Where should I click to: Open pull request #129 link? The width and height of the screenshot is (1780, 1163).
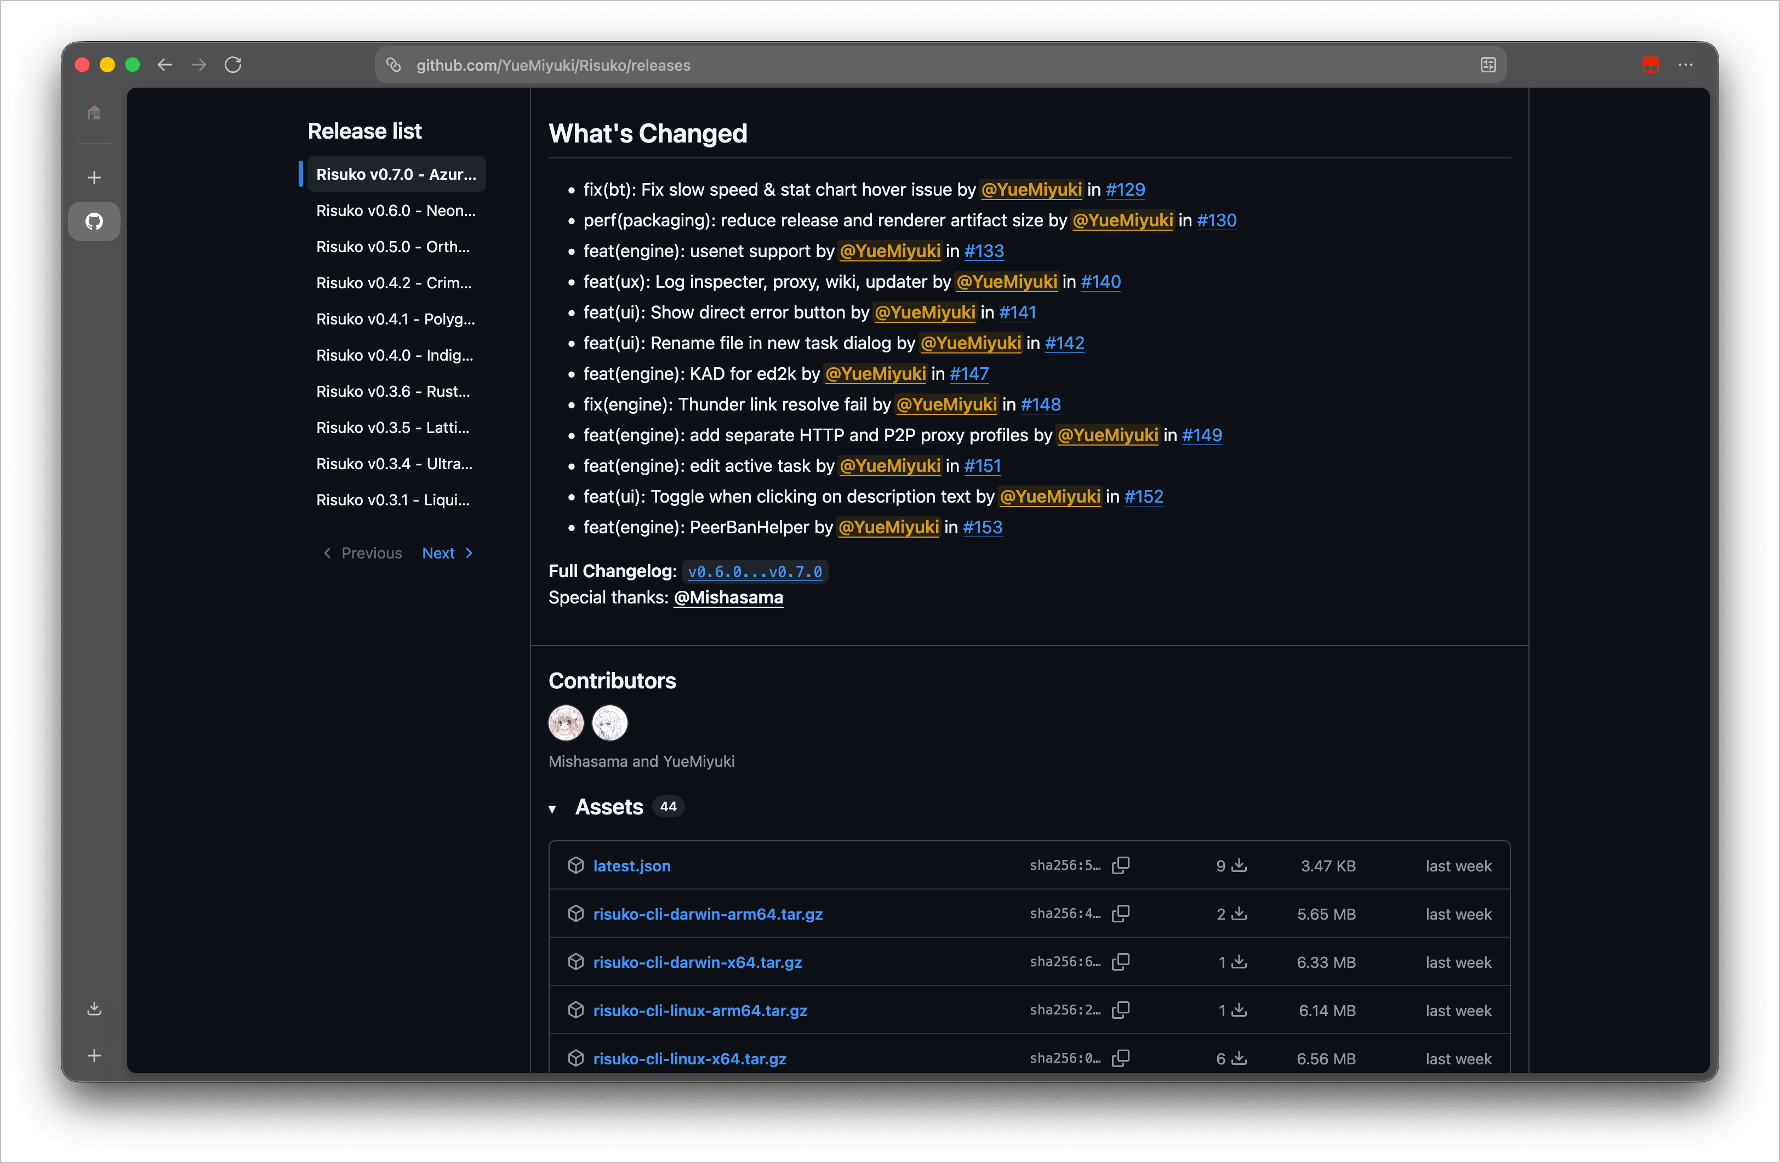[x=1125, y=190]
